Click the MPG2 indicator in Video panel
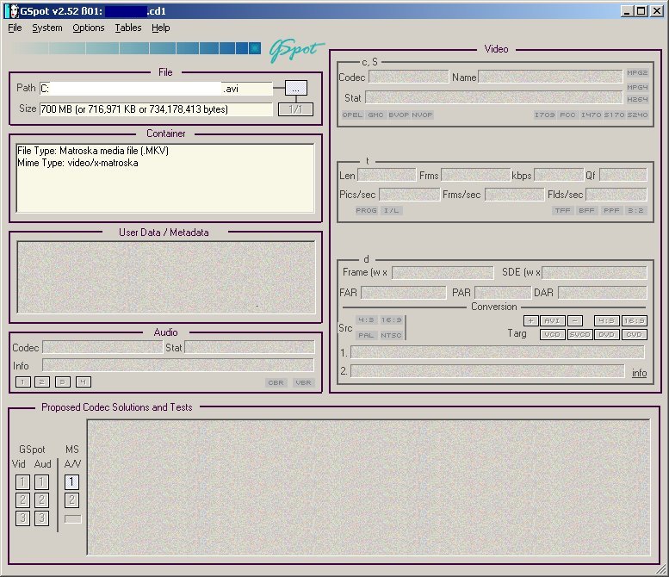The height and width of the screenshot is (577, 669). point(637,73)
